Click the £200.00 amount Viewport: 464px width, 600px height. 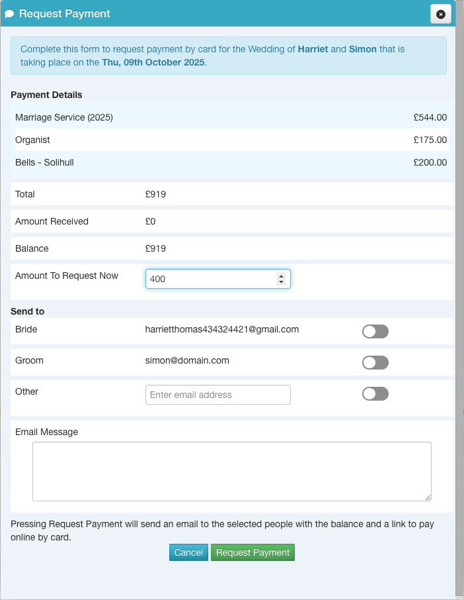click(x=430, y=163)
